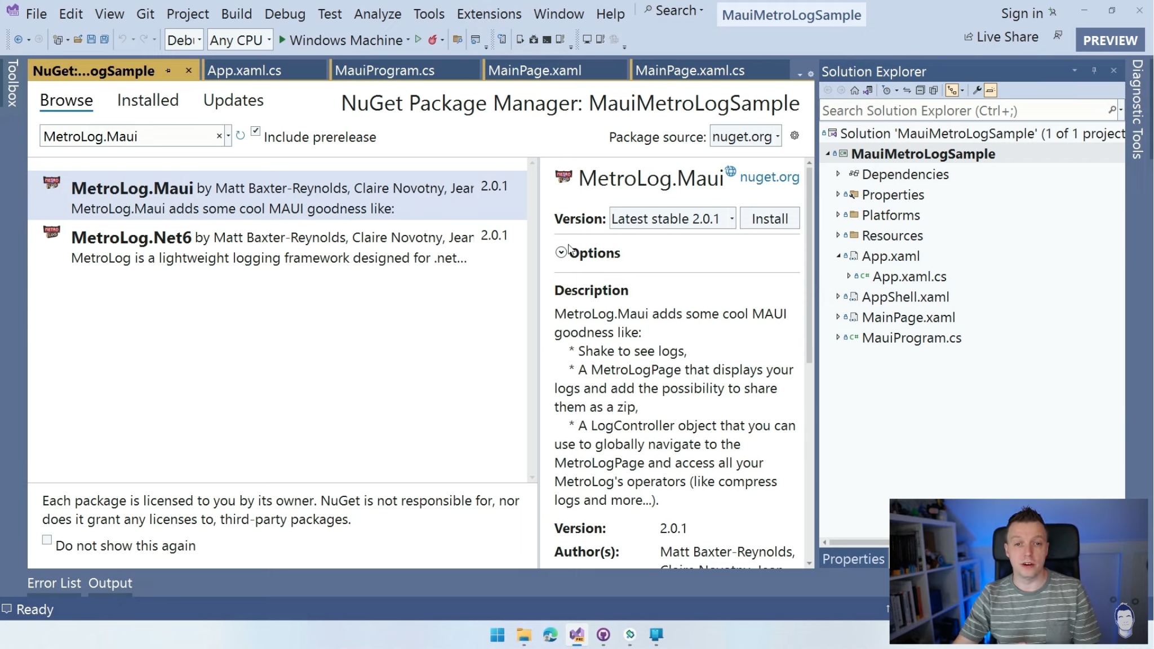Open the Output window tab
The width and height of the screenshot is (1154, 649).
tap(110, 583)
